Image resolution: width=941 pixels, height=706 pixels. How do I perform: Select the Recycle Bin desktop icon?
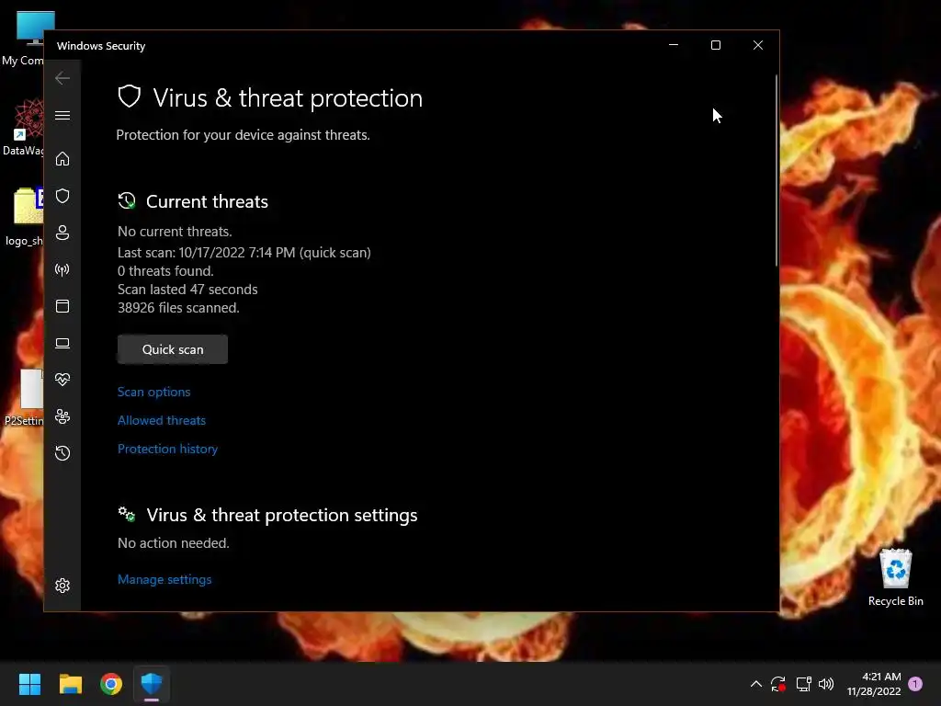point(895,577)
